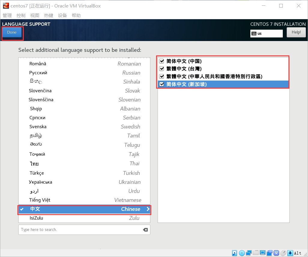Select Swedish in the language list
This screenshot has height=257, width=308.
(x=84, y=127)
